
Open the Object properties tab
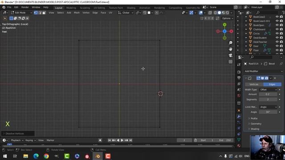pyautogui.click(x=239, y=111)
